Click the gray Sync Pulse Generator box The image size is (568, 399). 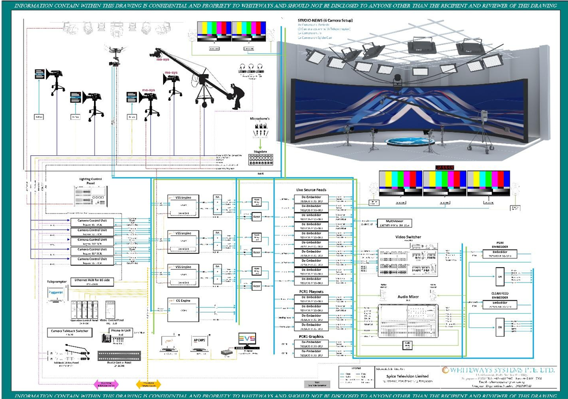pos(317,384)
